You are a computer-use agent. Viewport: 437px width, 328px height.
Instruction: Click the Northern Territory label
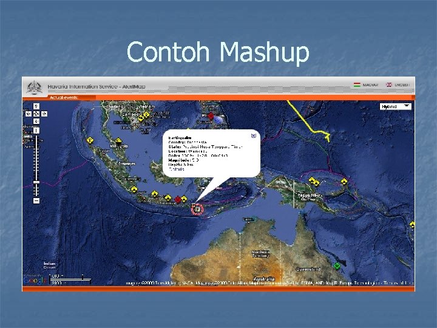pos(260,253)
